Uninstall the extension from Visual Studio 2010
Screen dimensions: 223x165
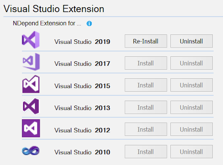coord(191,152)
